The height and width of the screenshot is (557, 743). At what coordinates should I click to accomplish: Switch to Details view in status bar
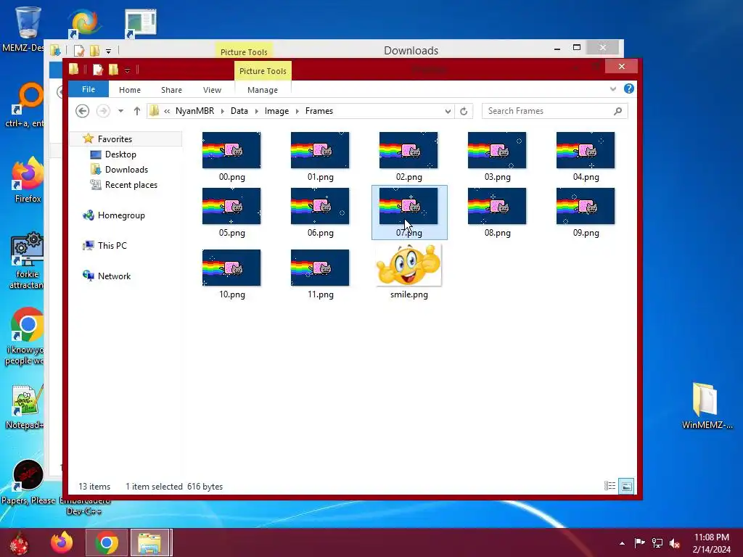tap(609, 486)
